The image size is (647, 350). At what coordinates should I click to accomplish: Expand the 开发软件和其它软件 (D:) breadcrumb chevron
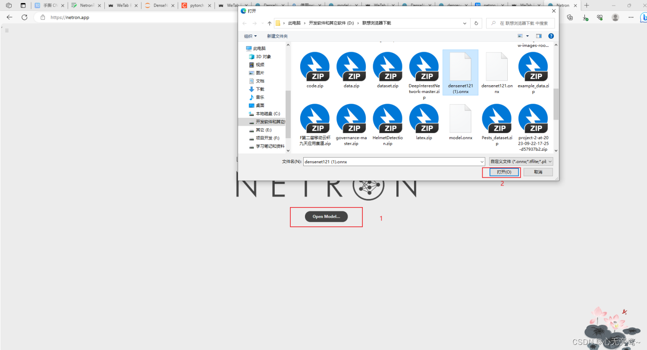click(358, 23)
